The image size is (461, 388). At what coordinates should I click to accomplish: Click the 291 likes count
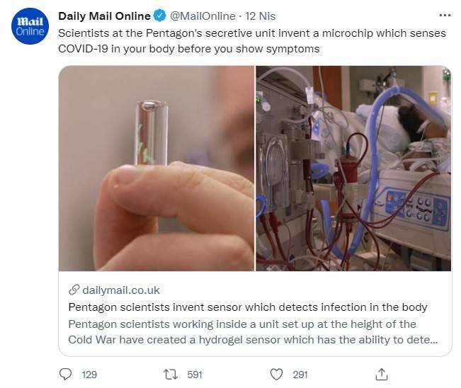click(300, 375)
